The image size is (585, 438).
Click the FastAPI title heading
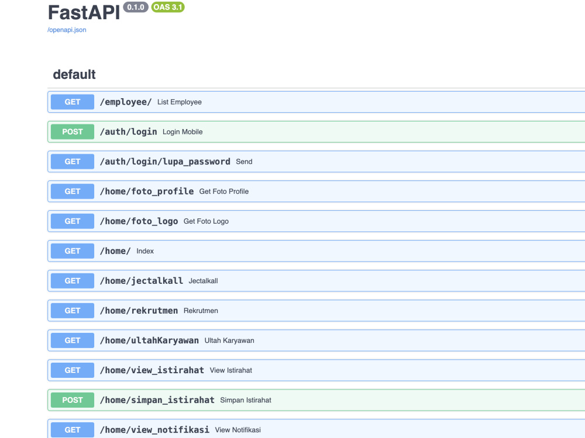point(84,13)
